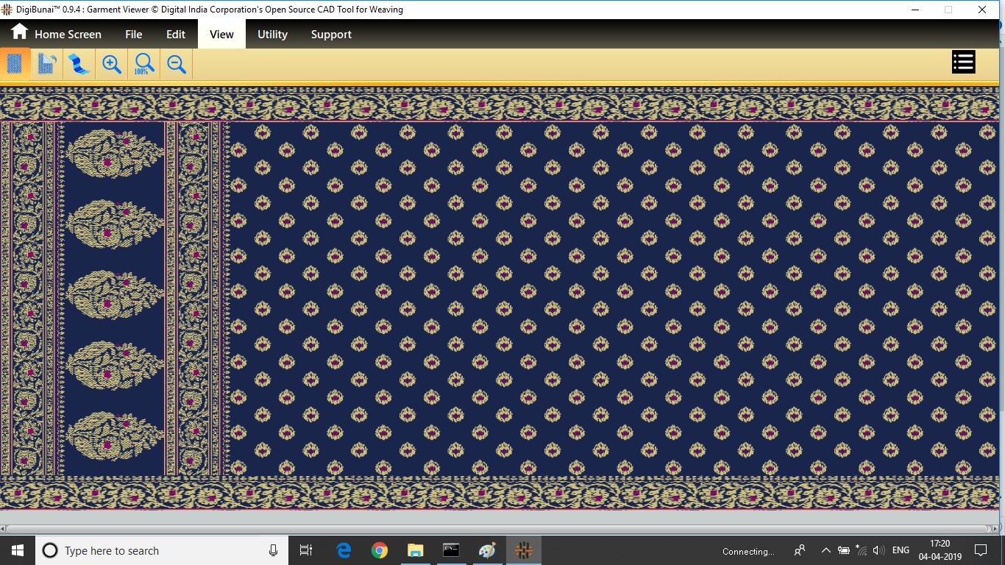Open Google Chrome from the taskbar
1005x565 pixels.
[x=380, y=550]
